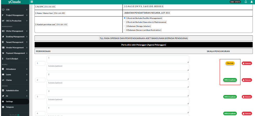Image resolution: width=255 pixels, height=116 pixels.
Task: Open the Claims menu item
Action: click(15, 80)
